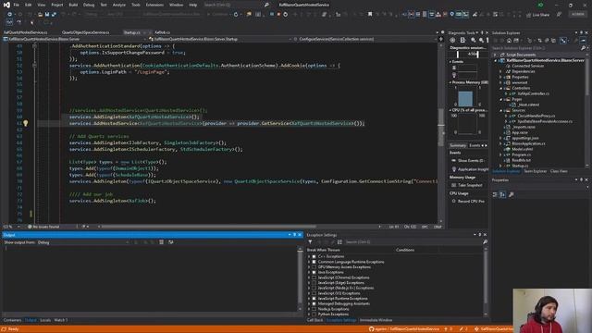Click the Show Events link

pyautogui.click(x=471, y=160)
